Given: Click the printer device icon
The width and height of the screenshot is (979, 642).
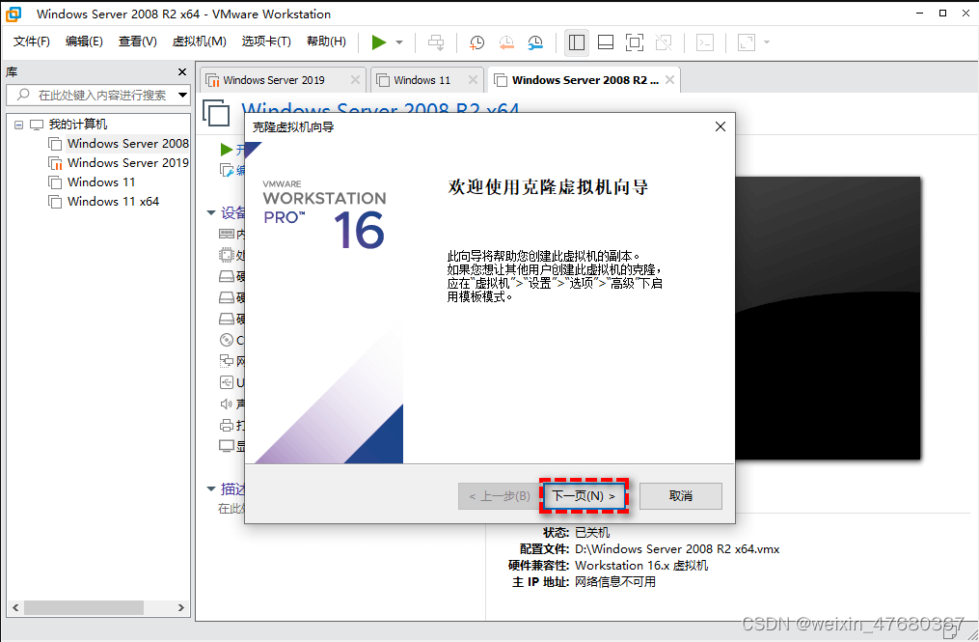Looking at the screenshot, I should (227, 425).
